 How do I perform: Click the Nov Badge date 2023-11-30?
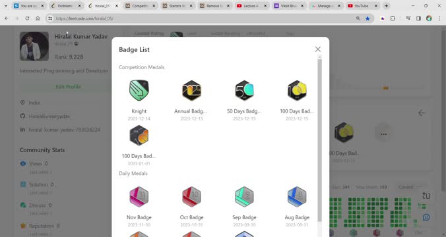tap(139, 224)
